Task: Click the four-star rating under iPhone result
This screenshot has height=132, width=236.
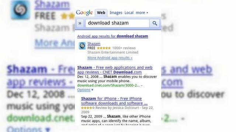Action: coord(88,108)
